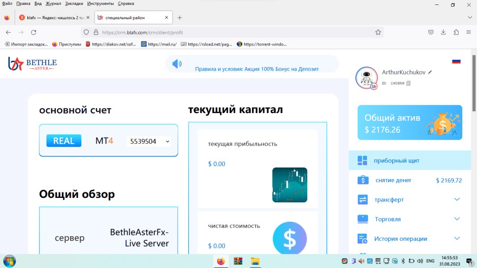
Task: Open the Закладки menu
Action: click(x=74, y=4)
